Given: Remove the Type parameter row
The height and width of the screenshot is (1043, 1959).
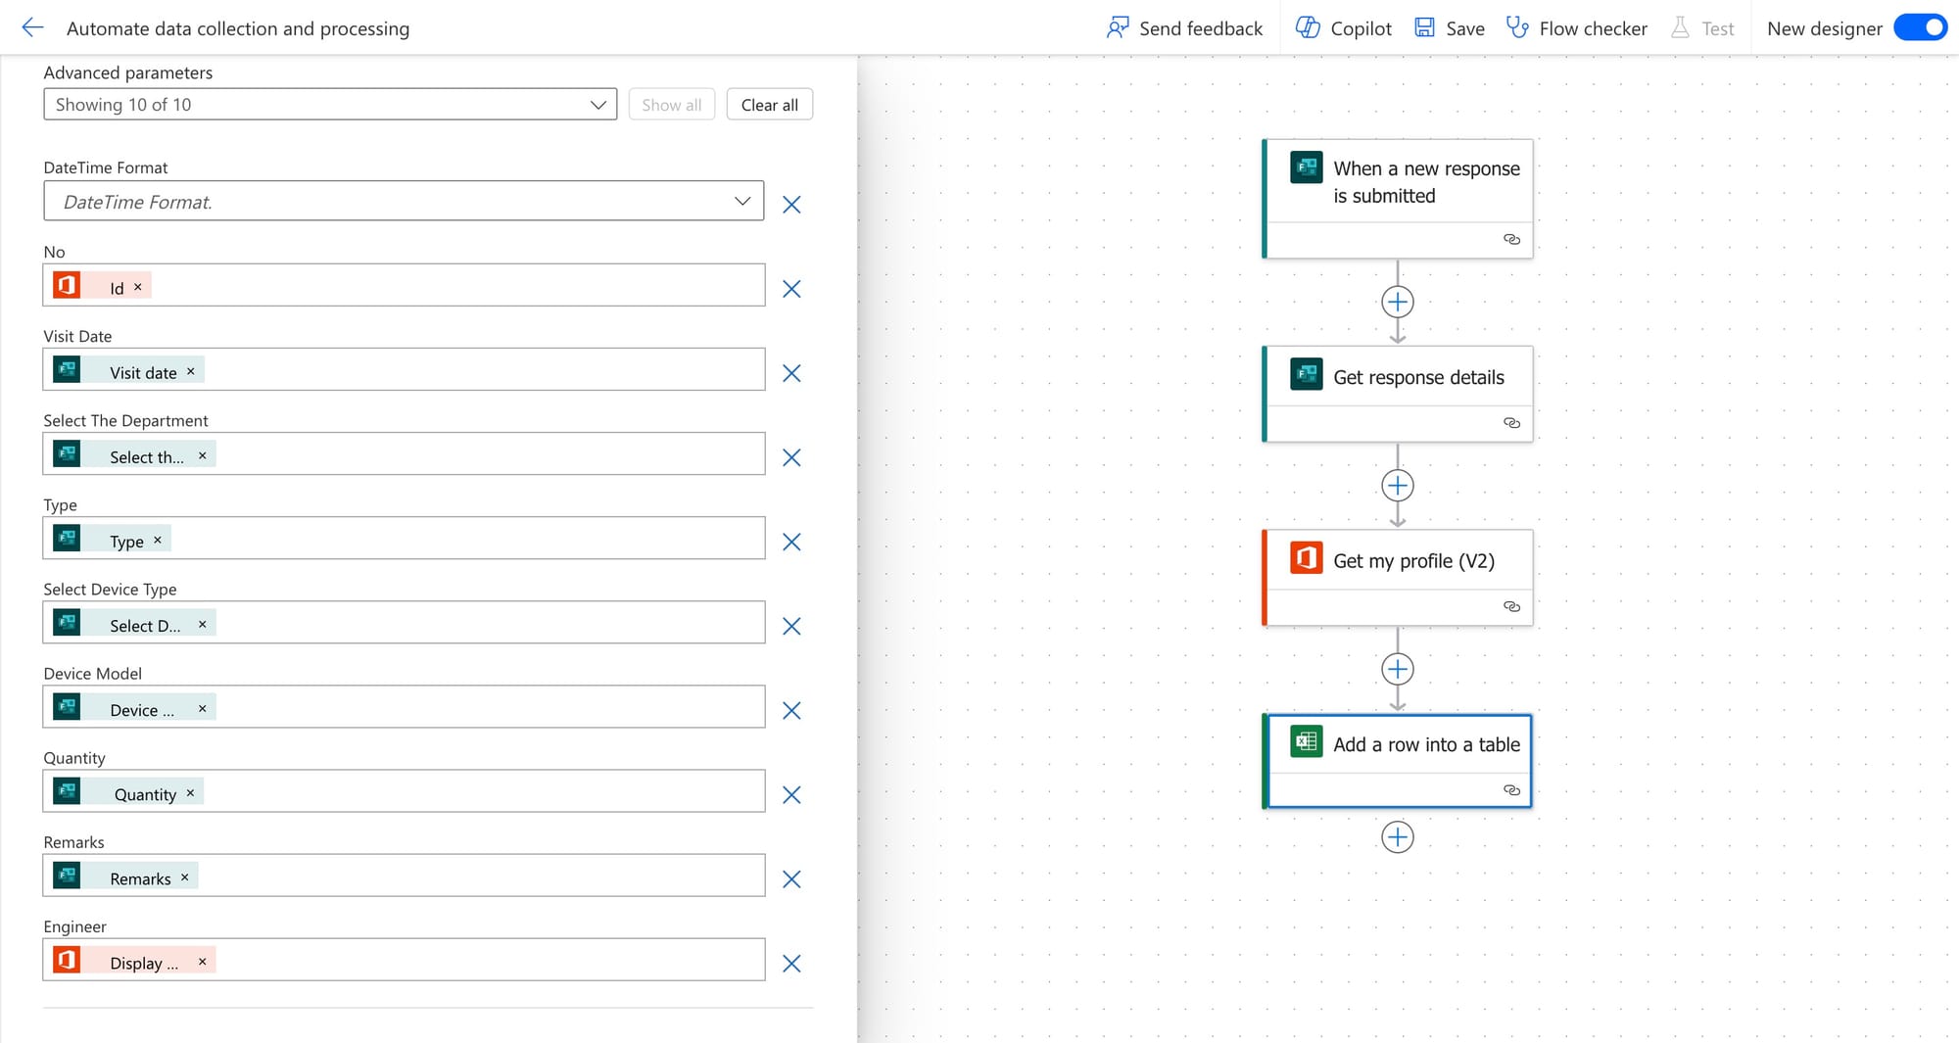Looking at the screenshot, I should click(791, 542).
